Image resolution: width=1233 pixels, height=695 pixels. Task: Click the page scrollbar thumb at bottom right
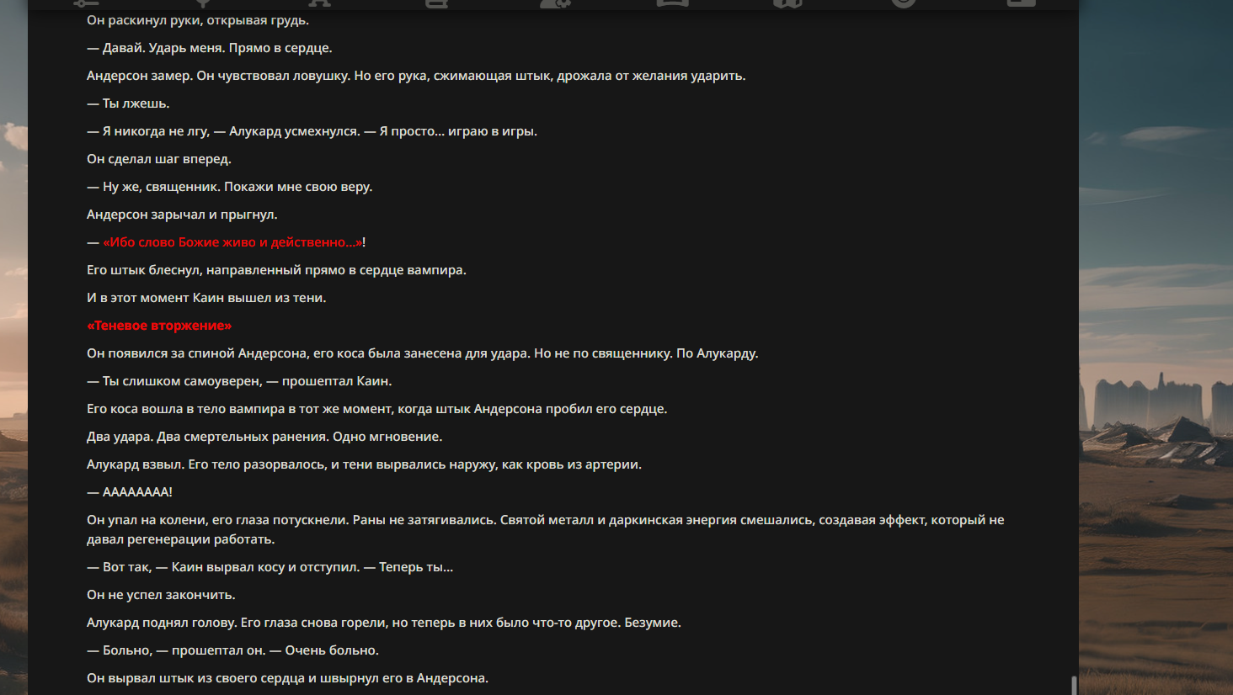point(1074,685)
